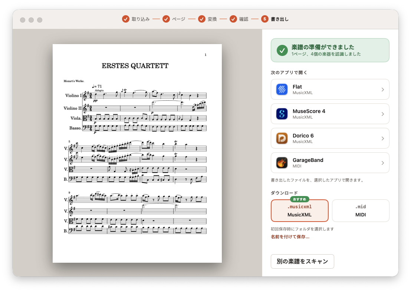Open score in MuseScore 4 via name
This screenshot has width=411, height=292.
[x=309, y=111]
